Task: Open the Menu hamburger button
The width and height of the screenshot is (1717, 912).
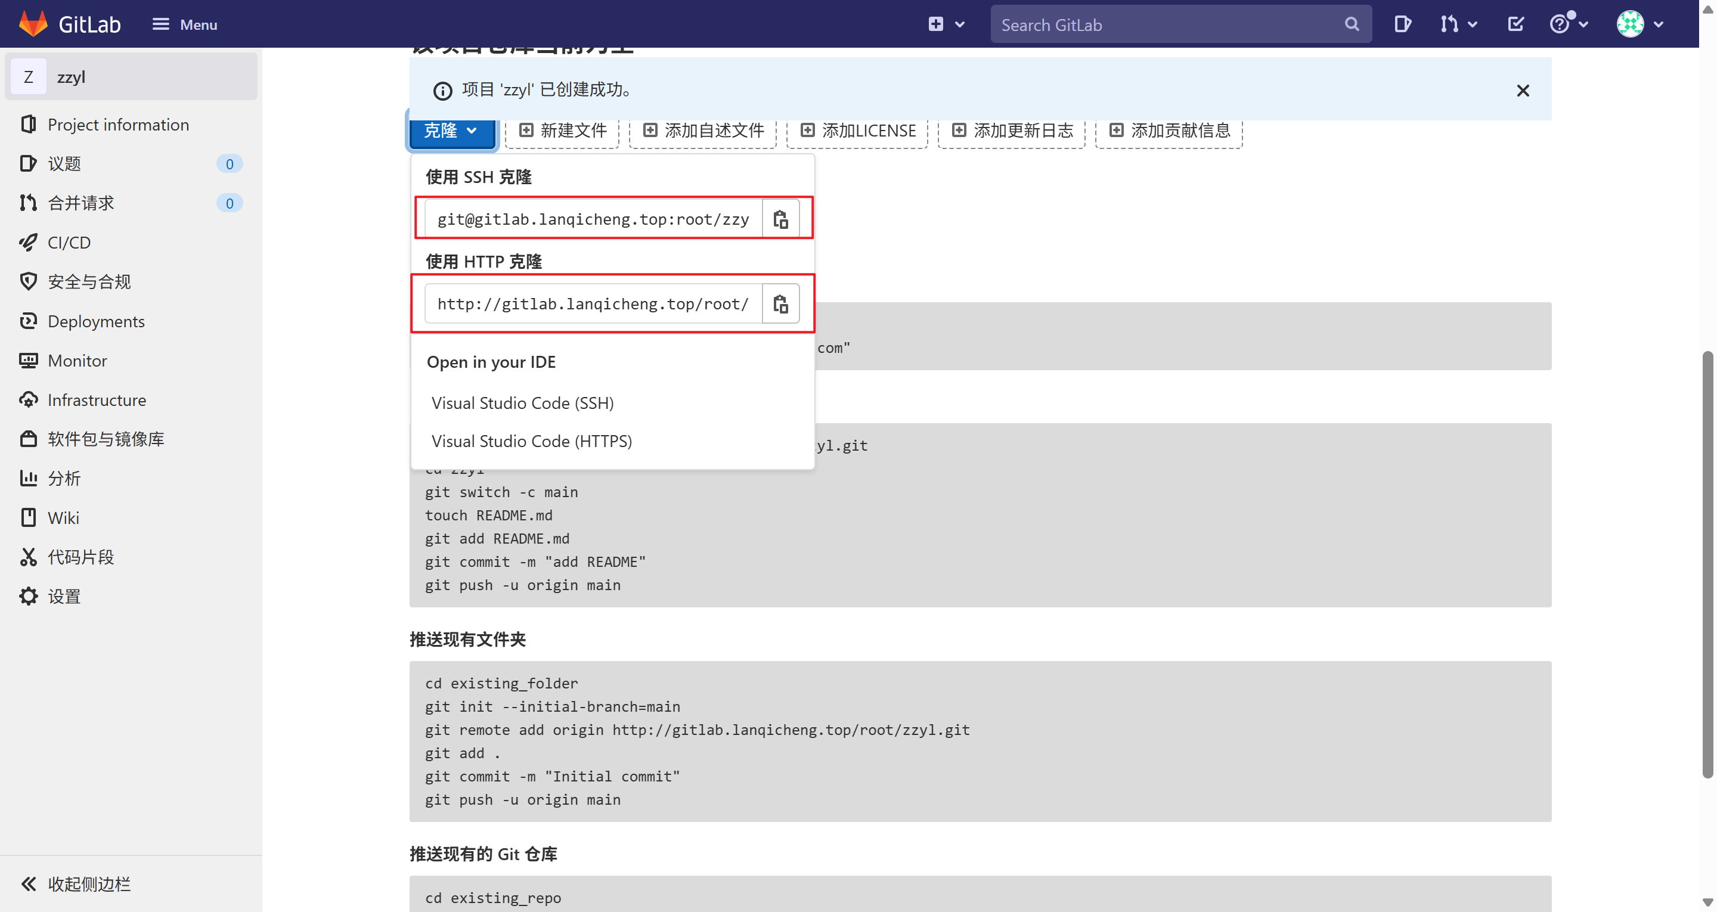Action: (185, 24)
